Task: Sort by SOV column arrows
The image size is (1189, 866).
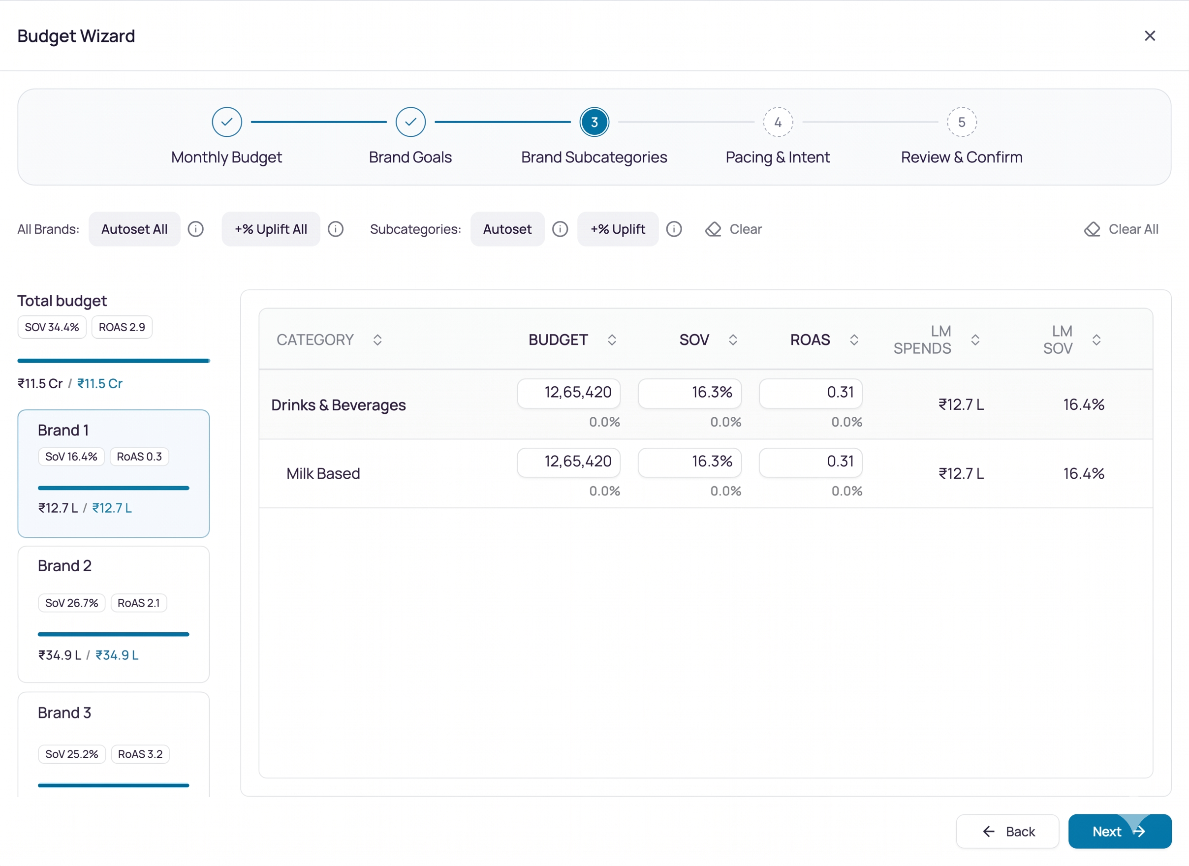Action: click(x=733, y=340)
